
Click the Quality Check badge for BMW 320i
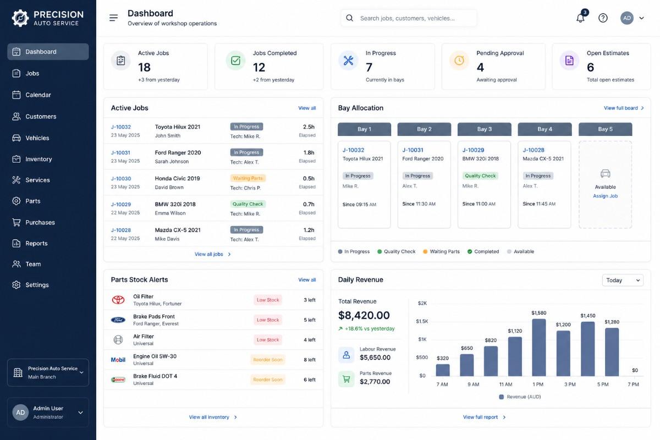248,204
